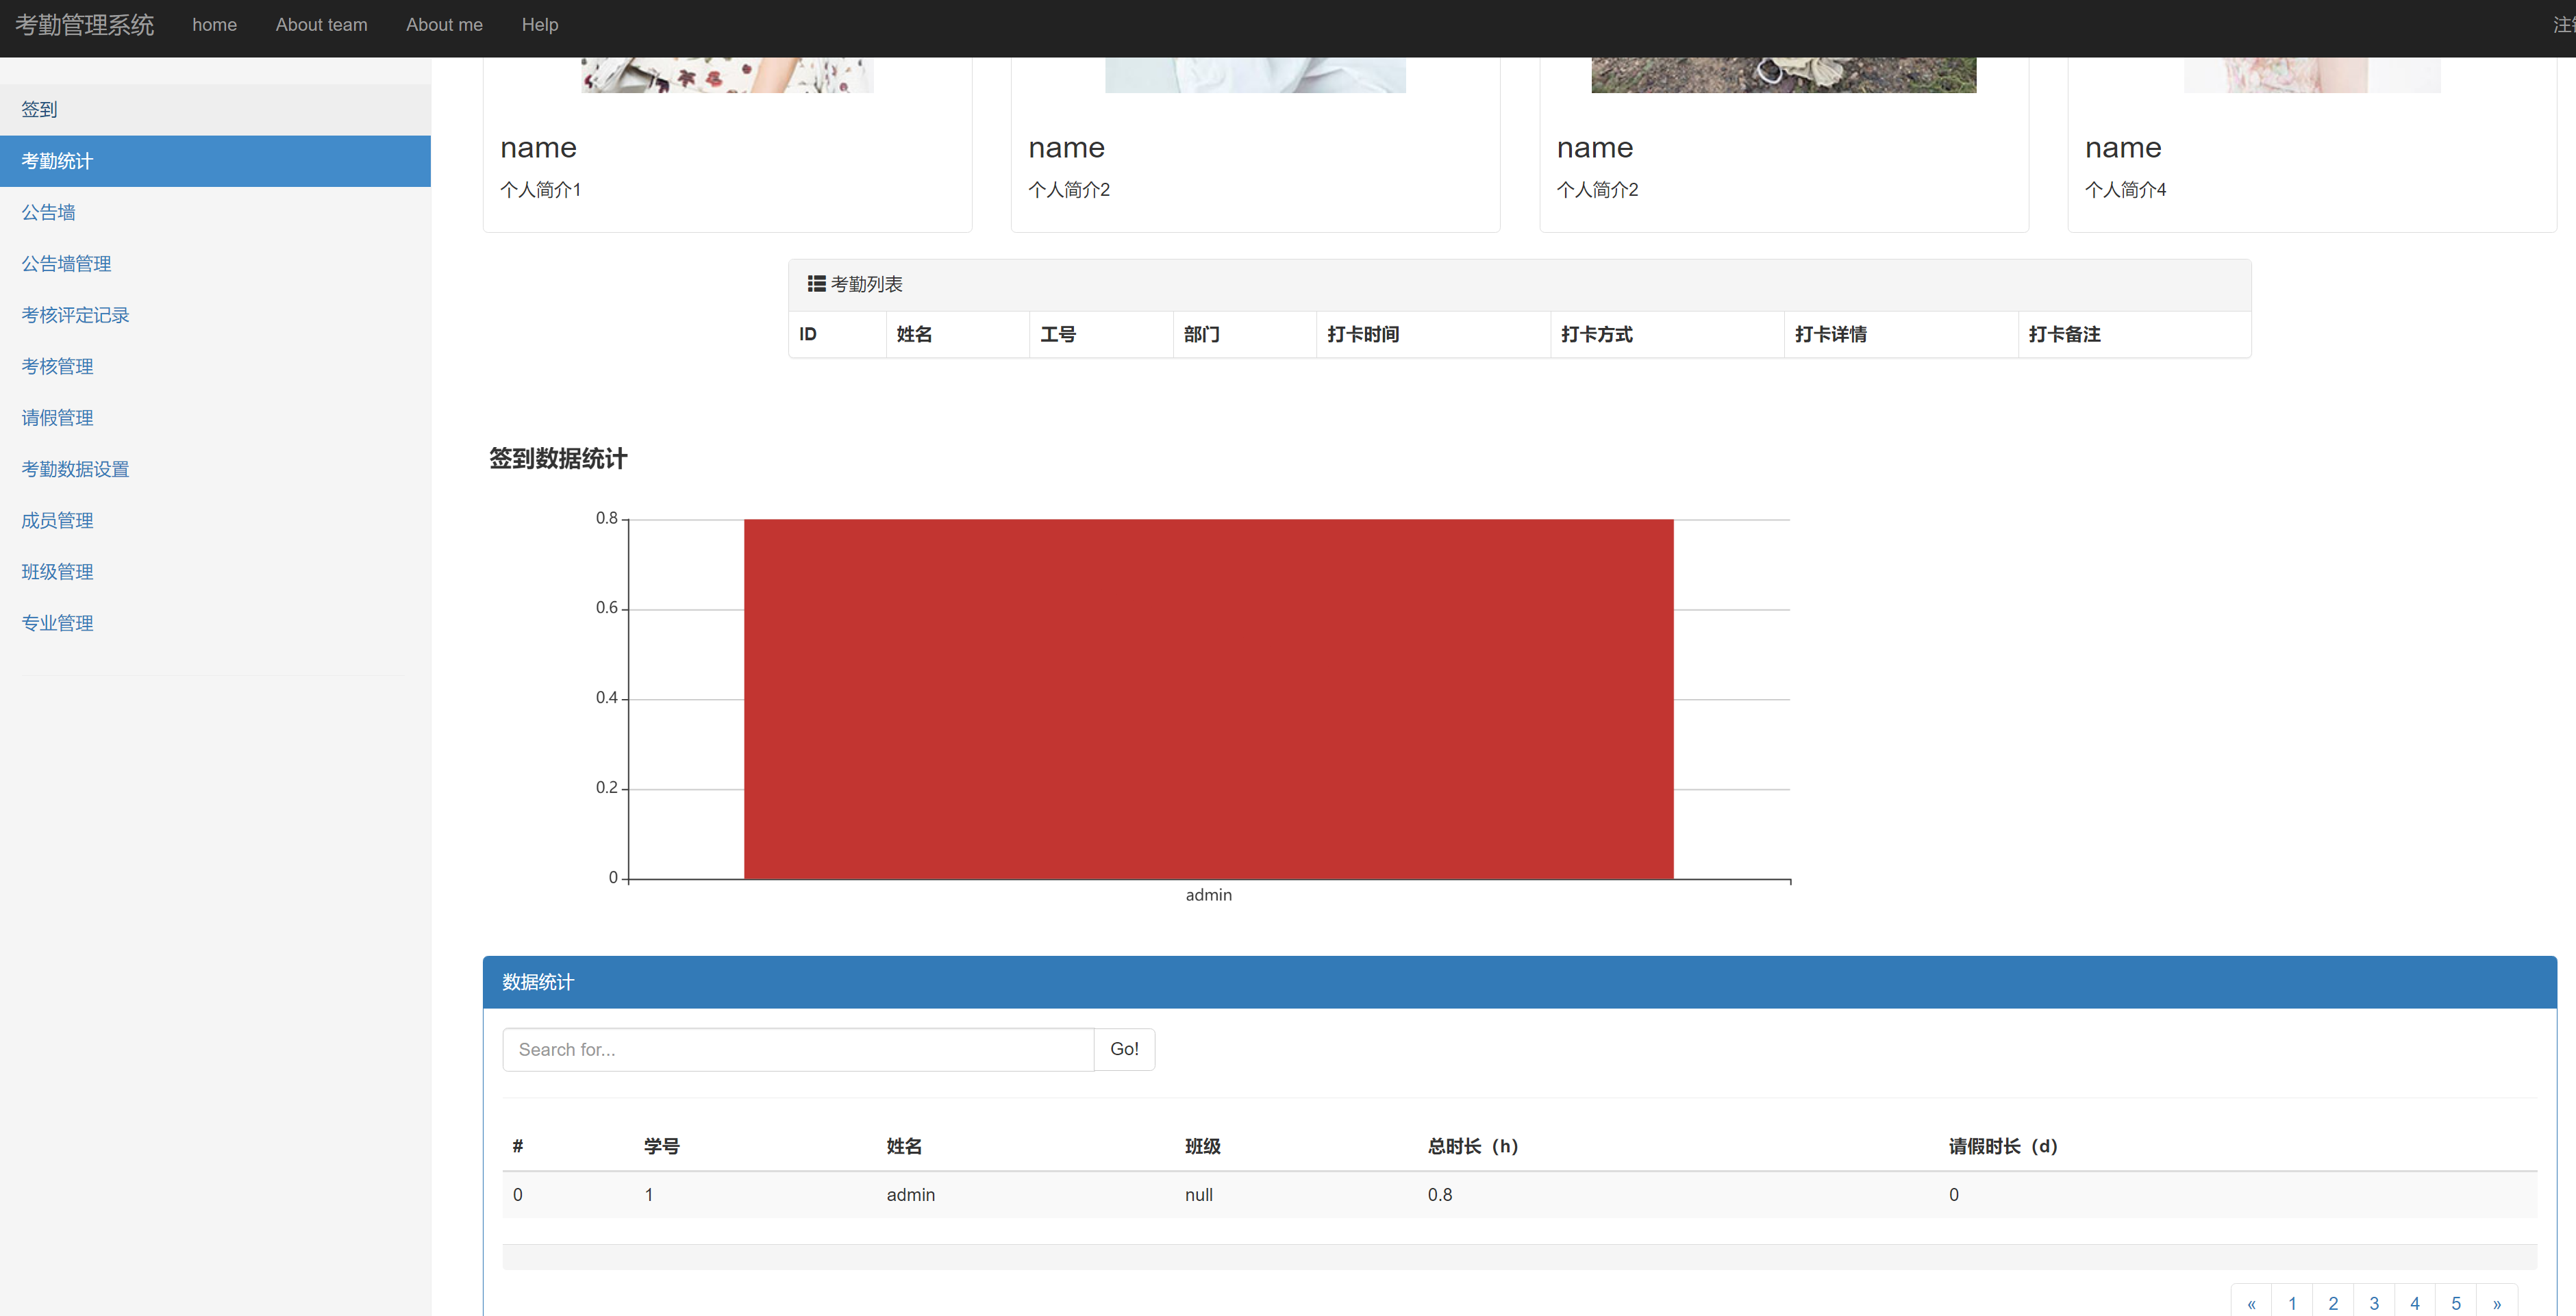Open 考勤数据设置 settings page
The height and width of the screenshot is (1316, 2576).
pyautogui.click(x=75, y=469)
